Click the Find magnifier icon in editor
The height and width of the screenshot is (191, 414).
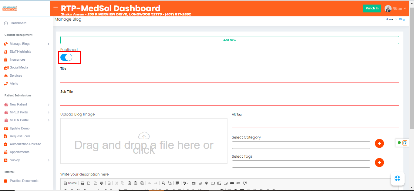point(163,183)
